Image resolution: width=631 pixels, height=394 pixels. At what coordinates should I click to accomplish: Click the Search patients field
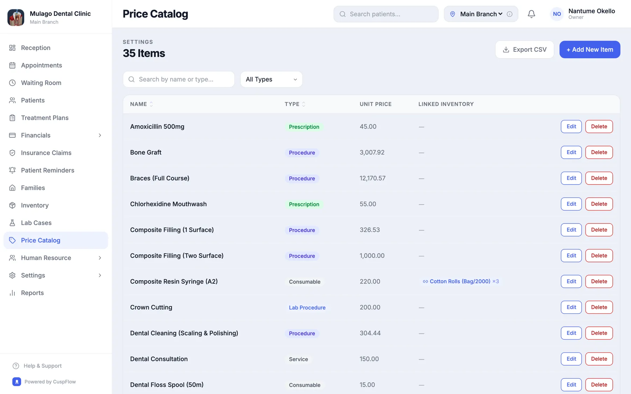(x=386, y=14)
